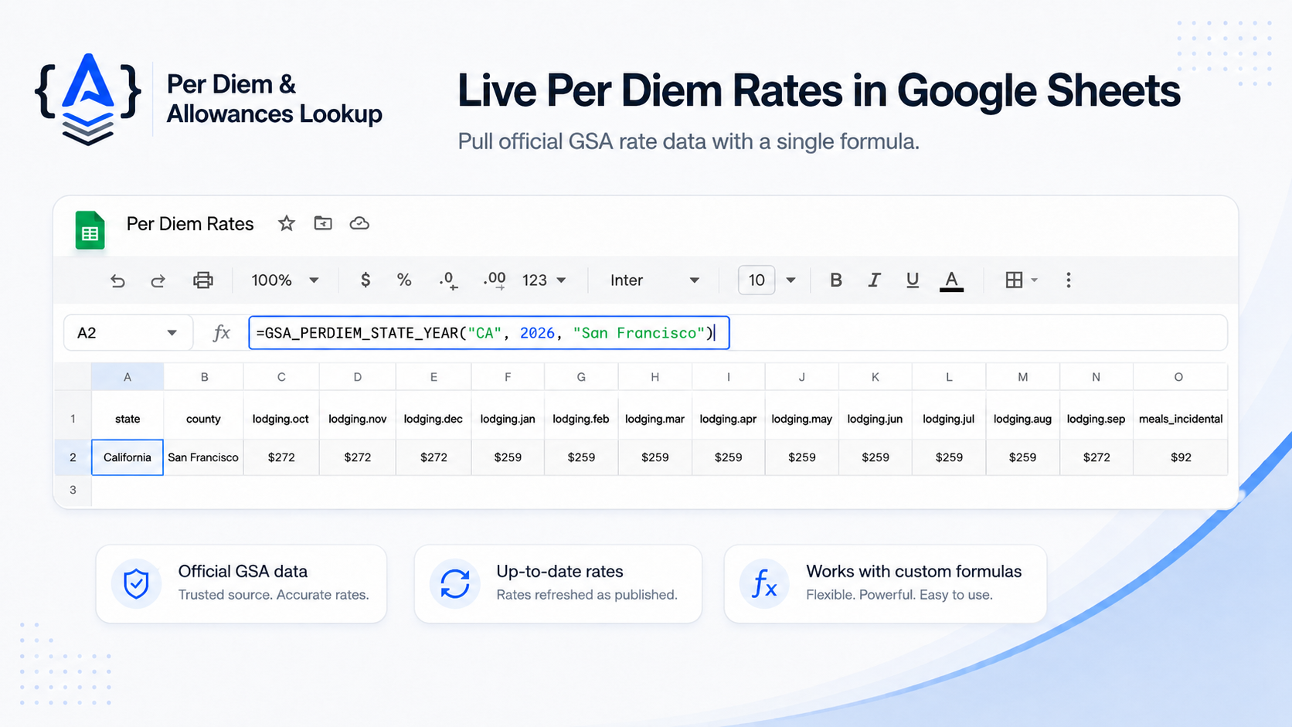Open the move to folder icon
This screenshot has height=727, width=1292.
[x=323, y=223]
